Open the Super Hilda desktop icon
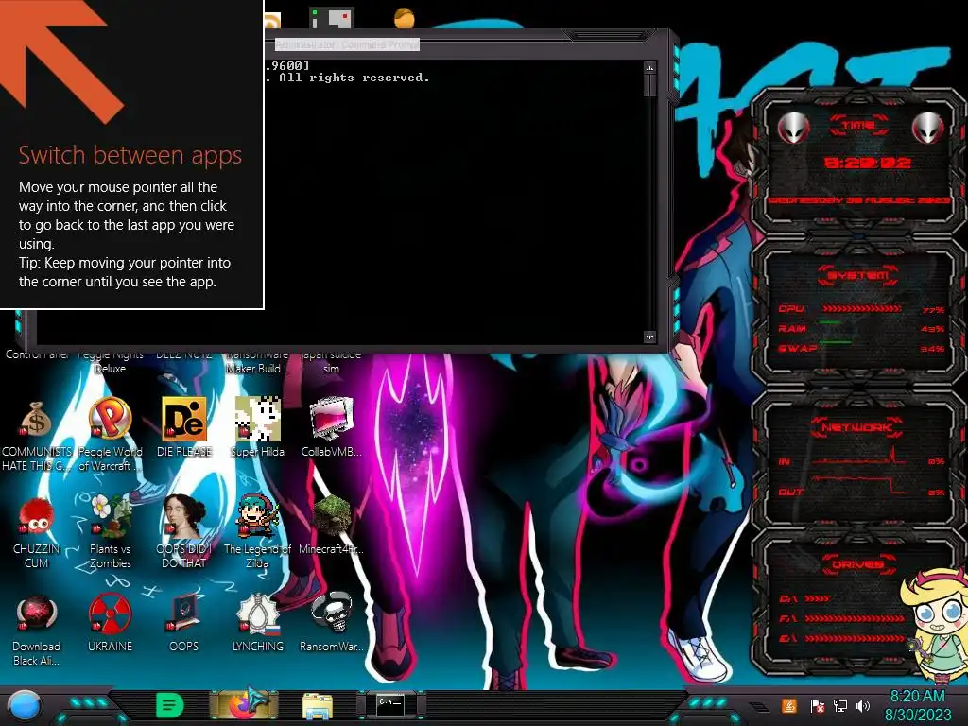 tap(257, 419)
